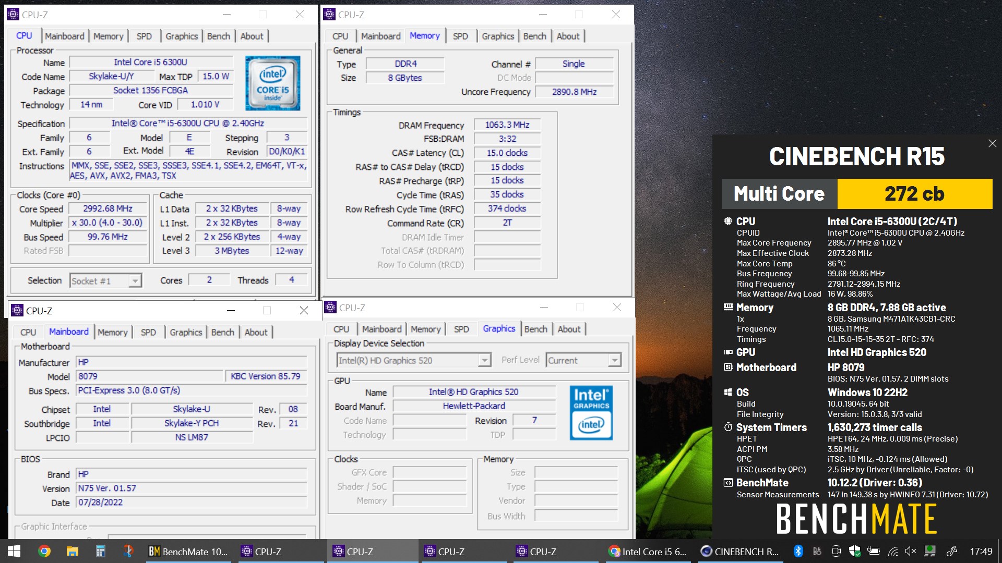Click the Windows 10 22H2 OS entry
The image size is (1002, 563).
(867, 393)
